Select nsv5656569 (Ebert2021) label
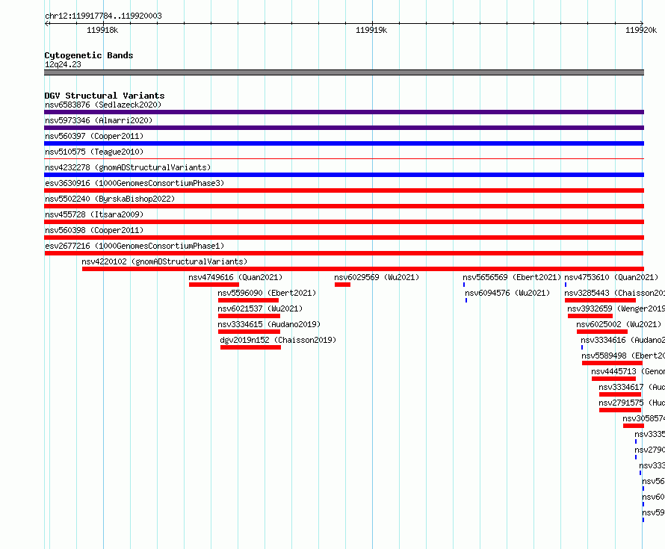 (512, 277)
